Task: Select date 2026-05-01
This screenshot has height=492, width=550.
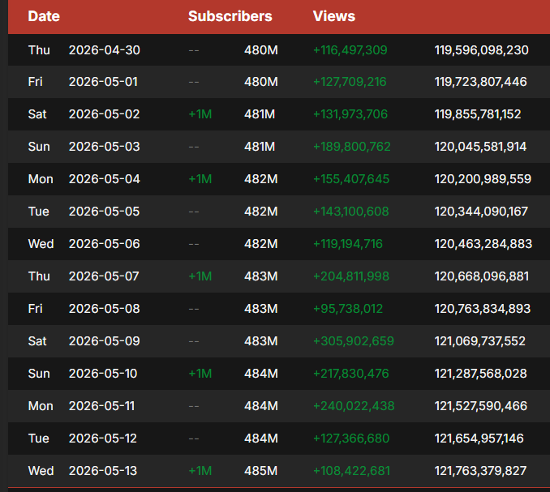Action: tap(103, 82)
